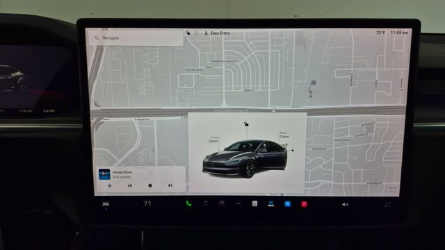
Task: Tap the 71 cabin temperature setting
Action: tap(147, 203)
